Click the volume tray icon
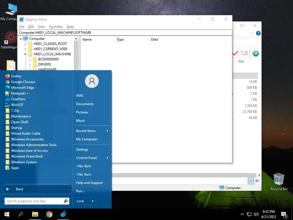This screenshot has width=293, height=220. (x=256, y=214)
